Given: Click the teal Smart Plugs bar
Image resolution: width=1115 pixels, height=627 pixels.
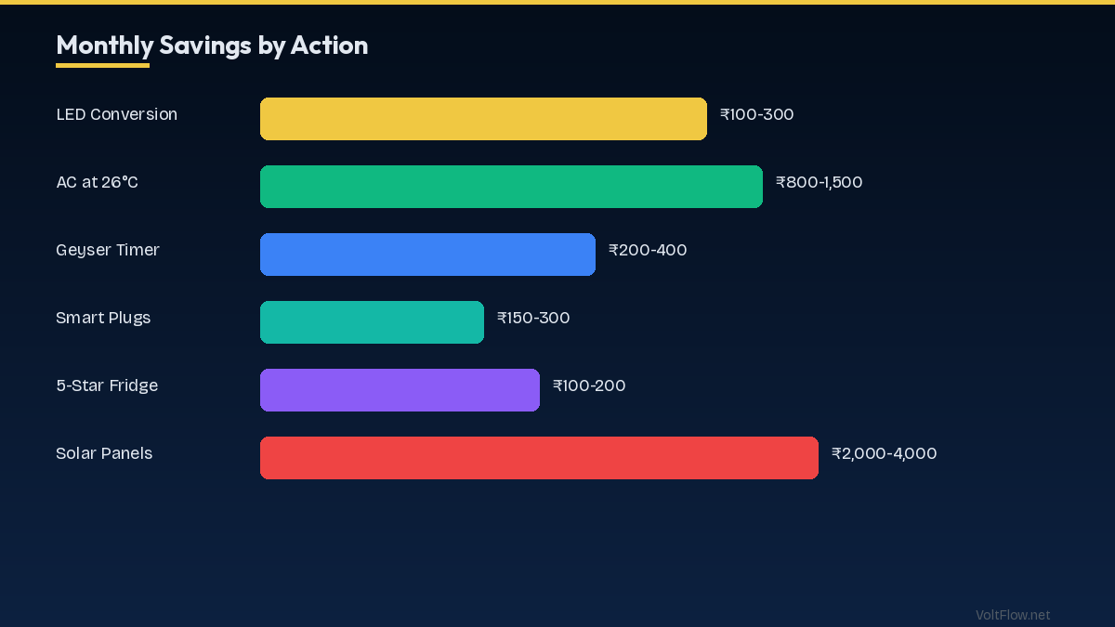Looking at the screenshot, I should click(x=372, y=322).
